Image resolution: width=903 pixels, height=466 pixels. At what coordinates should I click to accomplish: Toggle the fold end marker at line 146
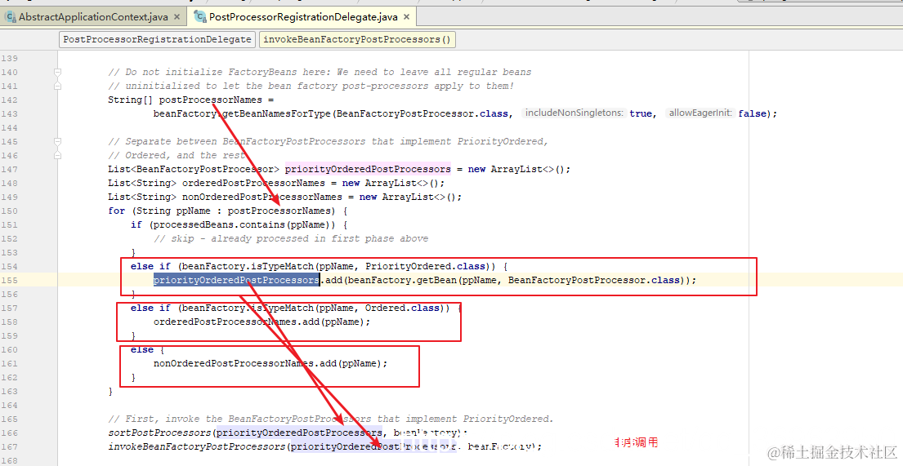pos(57,155)
